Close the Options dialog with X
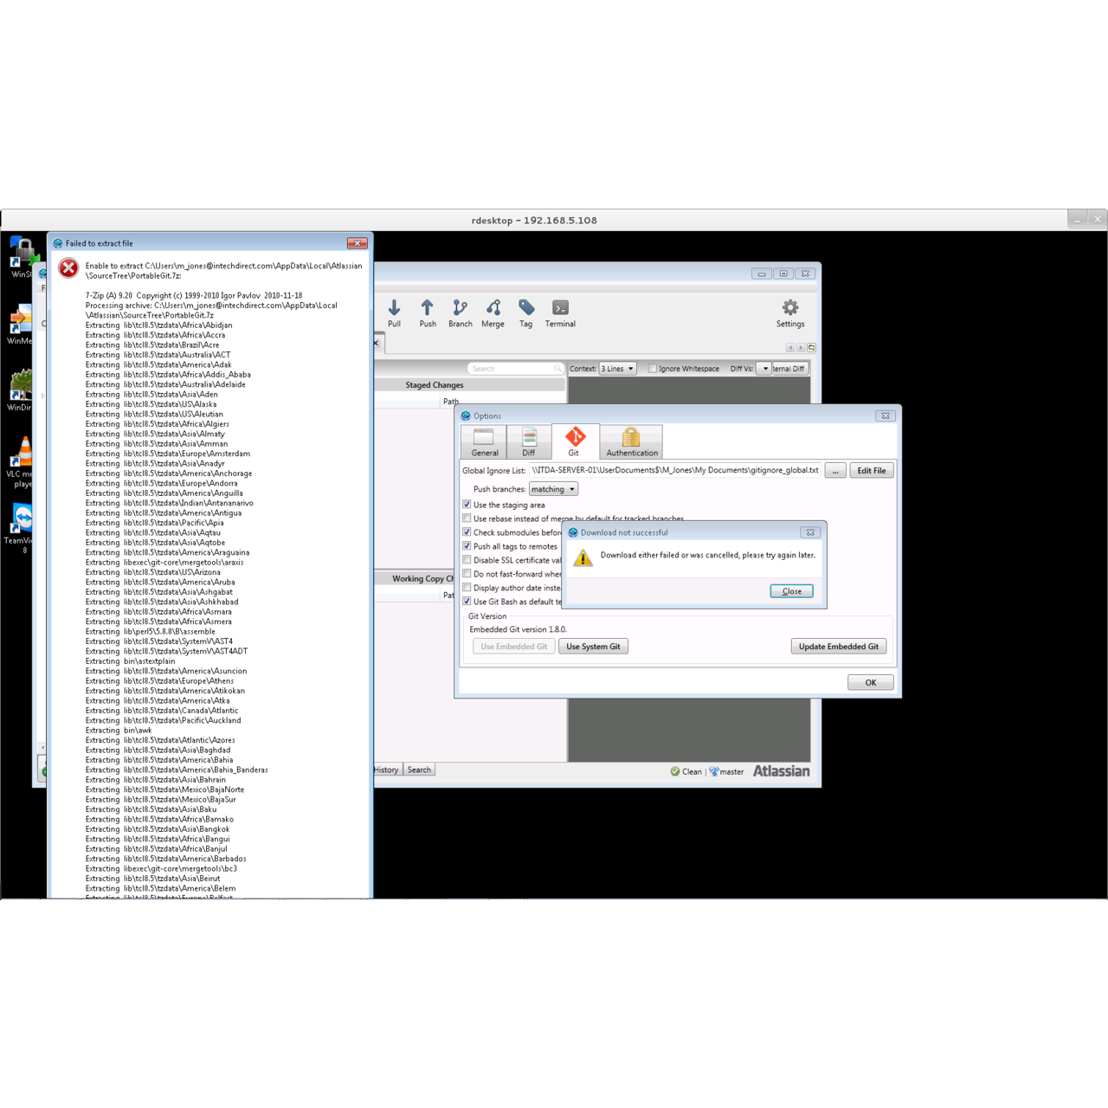Image resolution: width=1108 pixels, height=1108 pixels. pos(885,415)
